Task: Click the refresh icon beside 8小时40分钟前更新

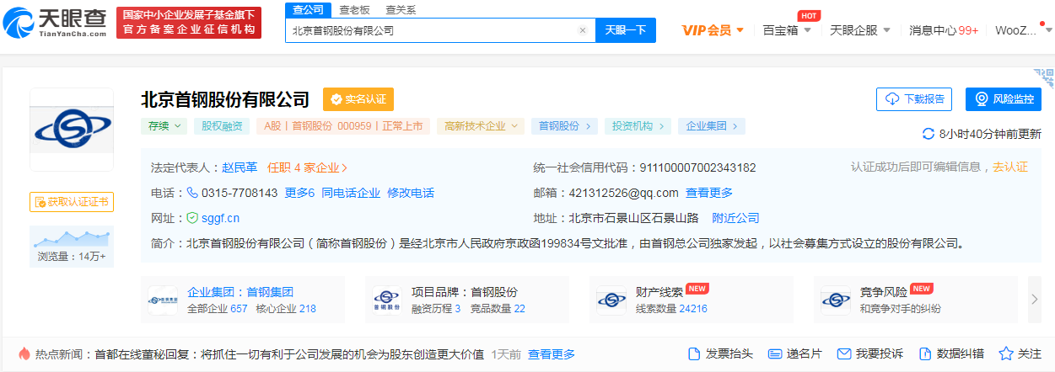Action: click(929, 134)
